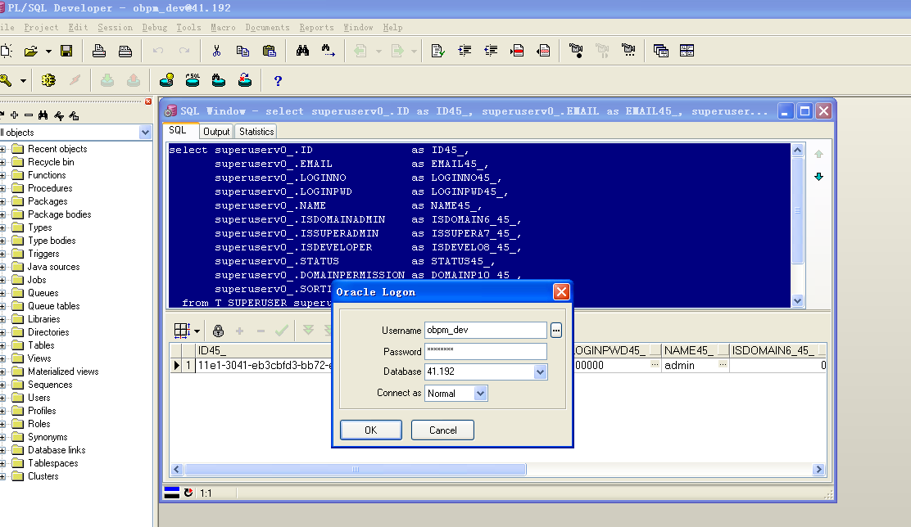Click the Comment selection icon

pyautogui.click(x=517, y=51)
